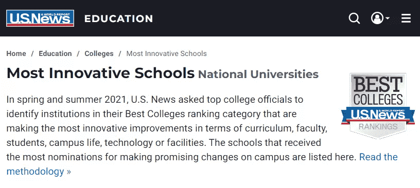Click the BEST COLLEGES text on badge
Viewport: 420px width, 188px height.
378,90
